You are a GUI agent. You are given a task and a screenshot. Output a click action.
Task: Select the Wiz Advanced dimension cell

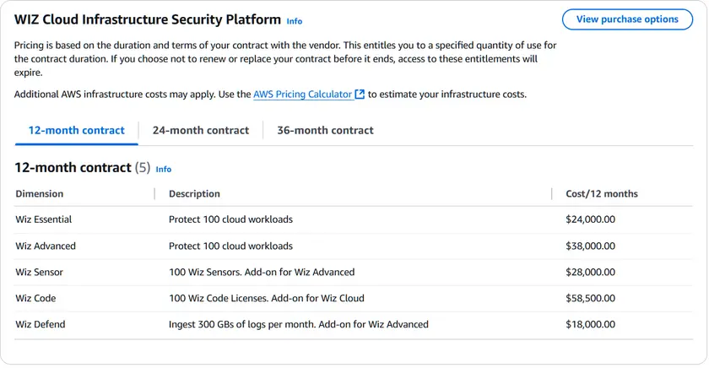tap(46, 246)
